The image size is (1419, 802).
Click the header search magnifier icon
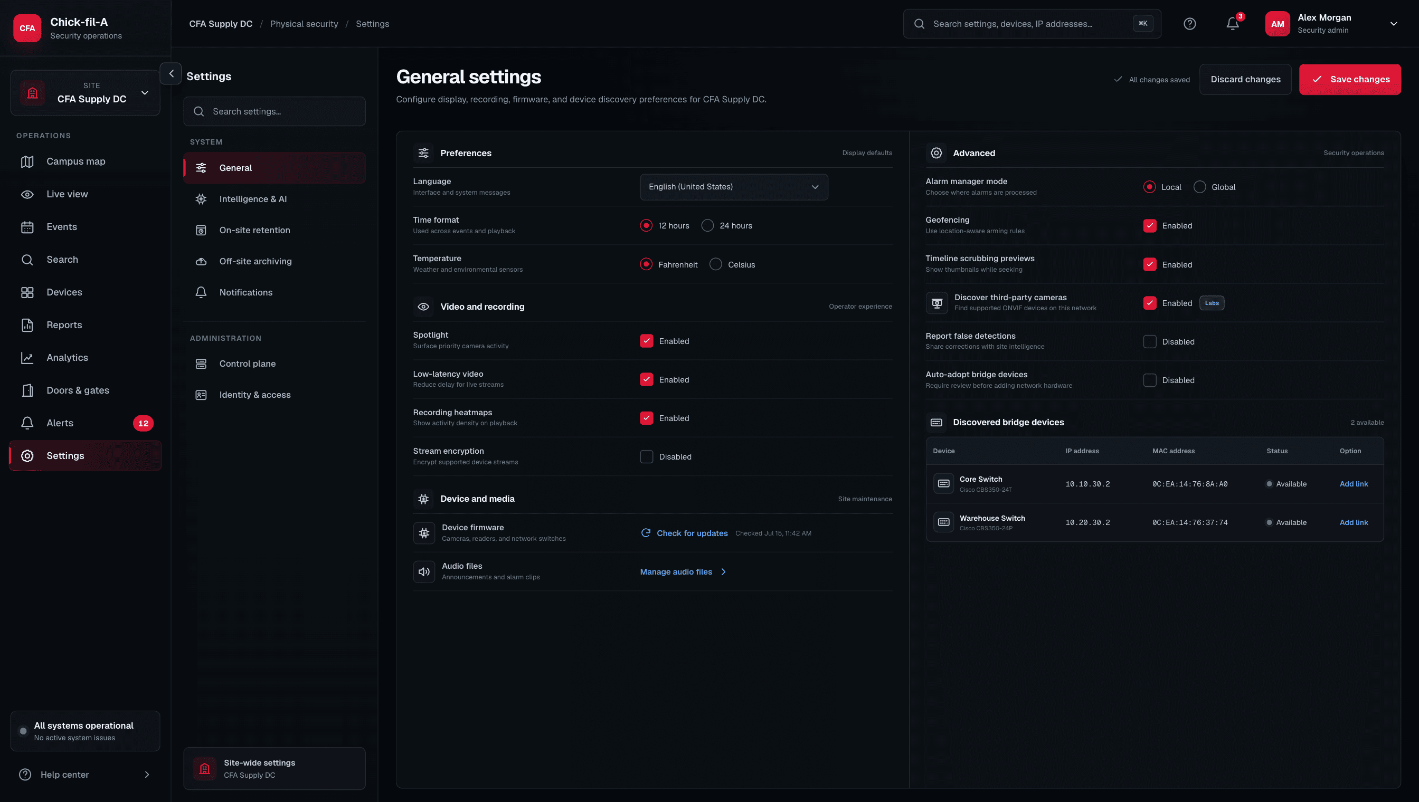pyautogui.click(x=919, y=24)
